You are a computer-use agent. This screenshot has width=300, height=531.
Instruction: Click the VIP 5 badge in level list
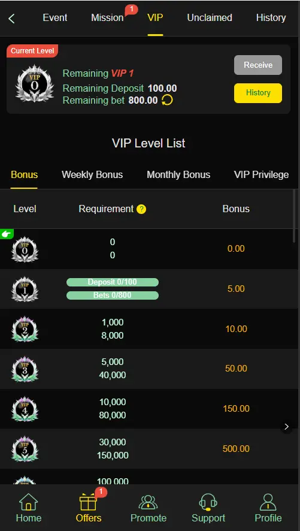pyautogui.click(x=25, y=449)
